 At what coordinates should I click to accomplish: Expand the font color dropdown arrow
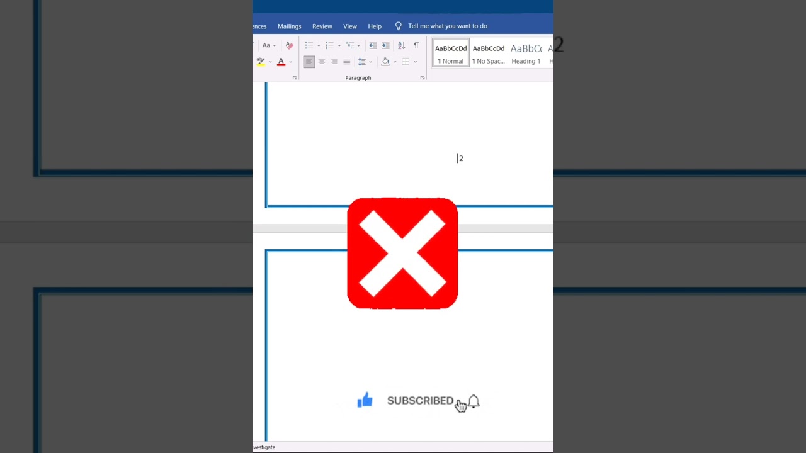pyautogui.click(x=290, y=62)
